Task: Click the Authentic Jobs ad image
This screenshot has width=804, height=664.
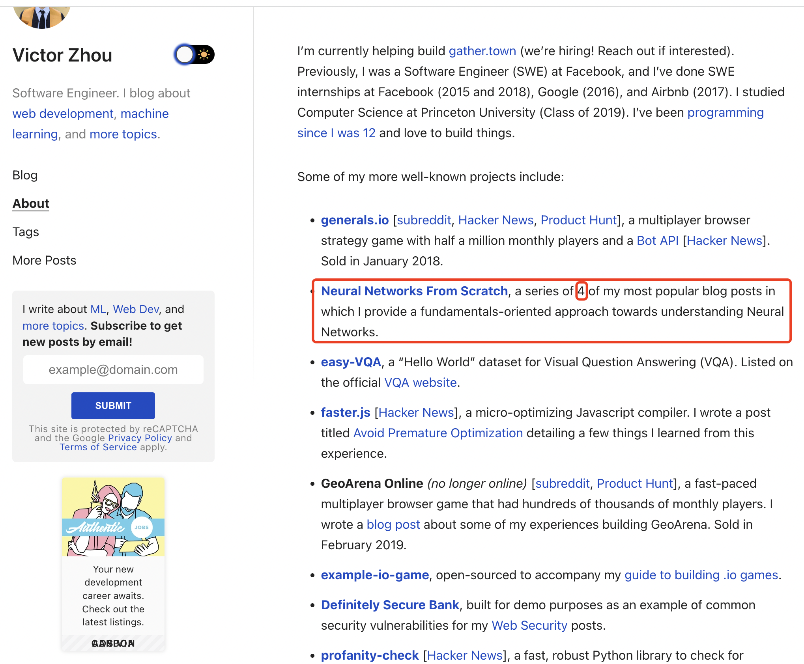Action: [113, 517]
